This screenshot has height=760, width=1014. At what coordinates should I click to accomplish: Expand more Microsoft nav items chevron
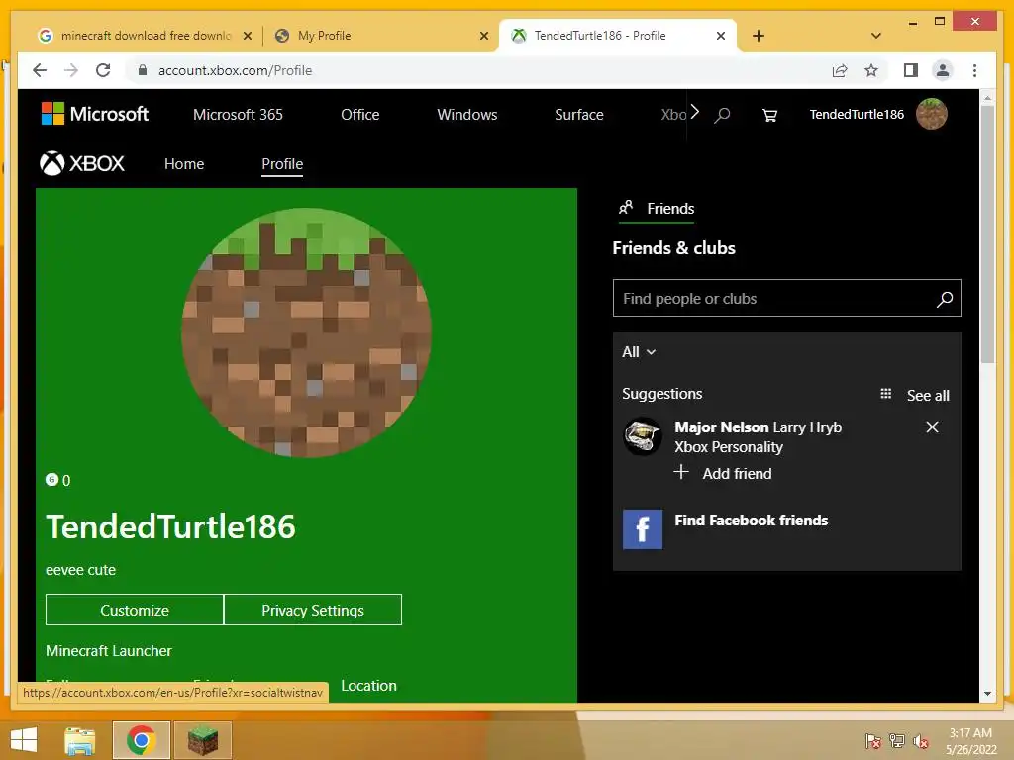pyautogui.click(x=694, y=112)
